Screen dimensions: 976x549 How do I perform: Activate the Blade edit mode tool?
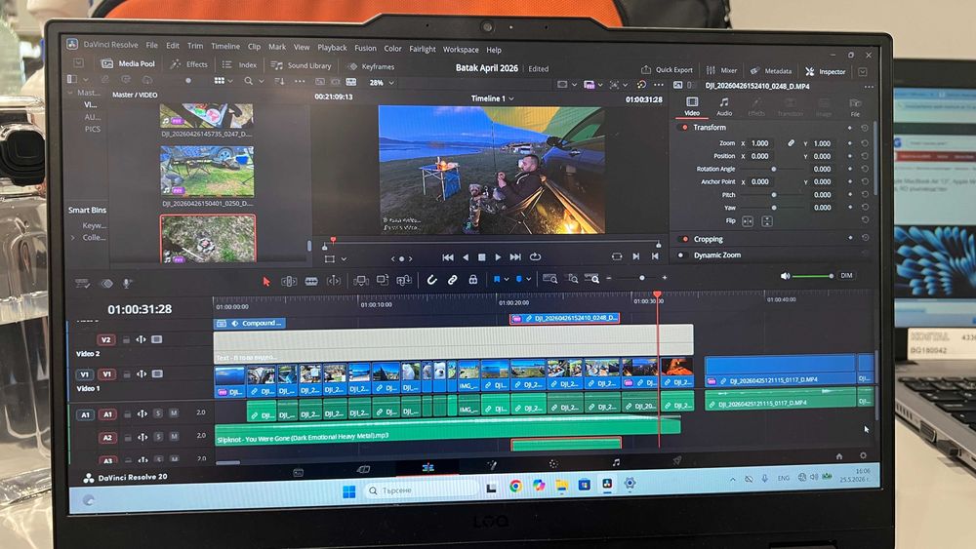point(311,281)
